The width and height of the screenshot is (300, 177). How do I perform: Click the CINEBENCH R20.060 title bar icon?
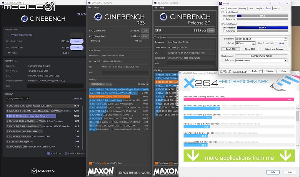pos(155,3)
